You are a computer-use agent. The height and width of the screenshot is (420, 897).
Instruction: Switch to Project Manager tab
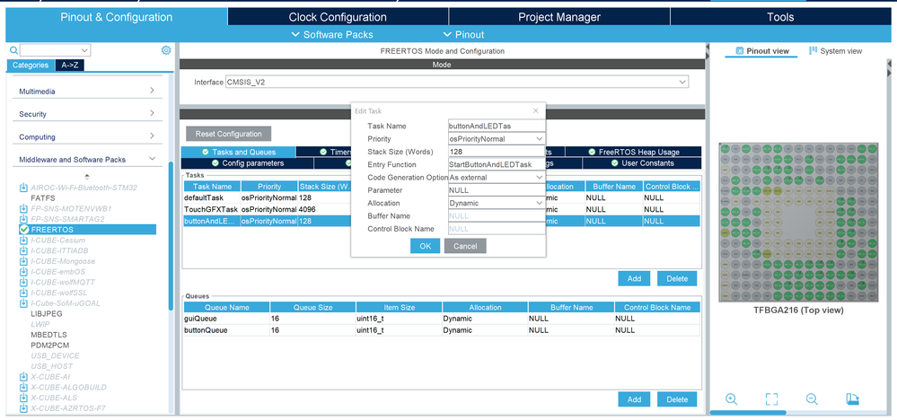pyautogui.click(x=558, y=17)
